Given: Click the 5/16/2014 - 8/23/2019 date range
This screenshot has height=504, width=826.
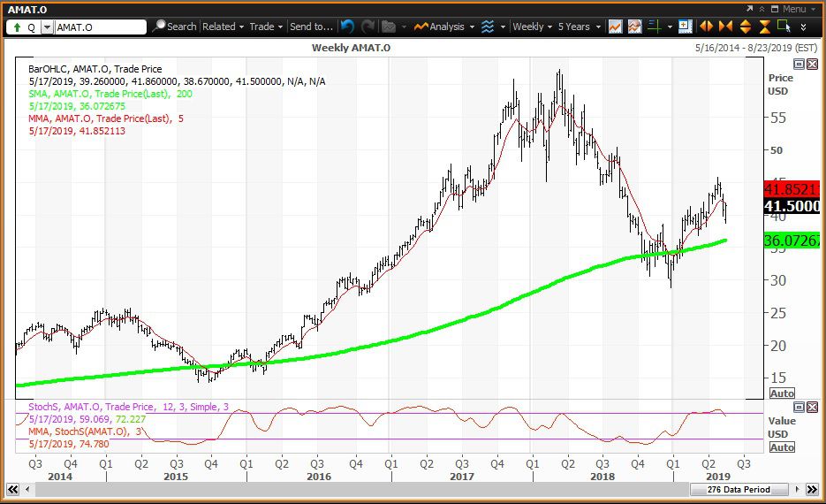Looking at the screenshot, I should coord(756,48).
